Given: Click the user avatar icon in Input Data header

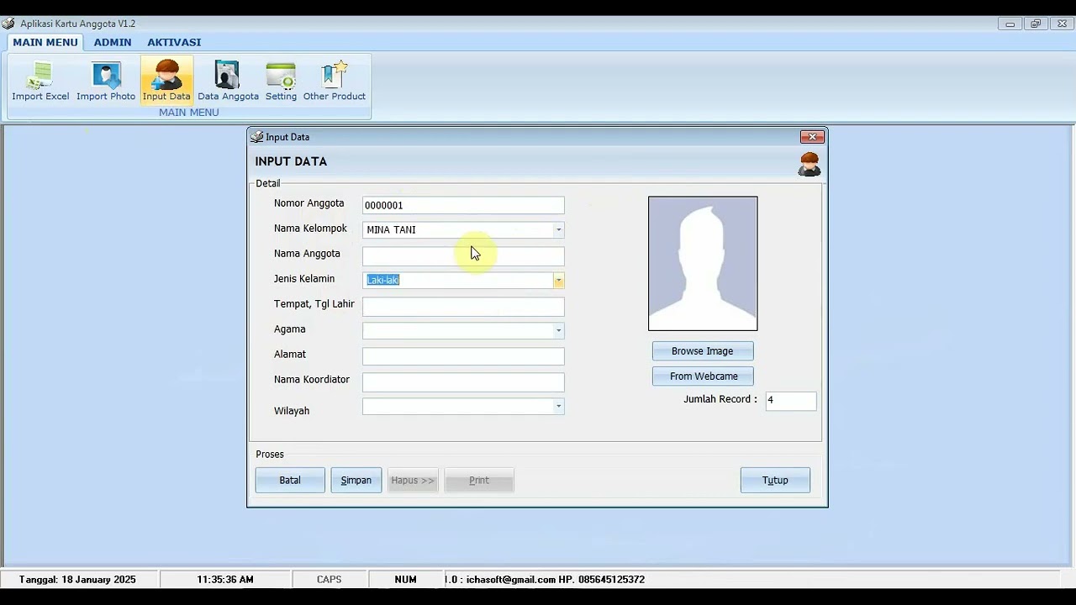Looking at the screenshot, I should (x=810, y=164).
